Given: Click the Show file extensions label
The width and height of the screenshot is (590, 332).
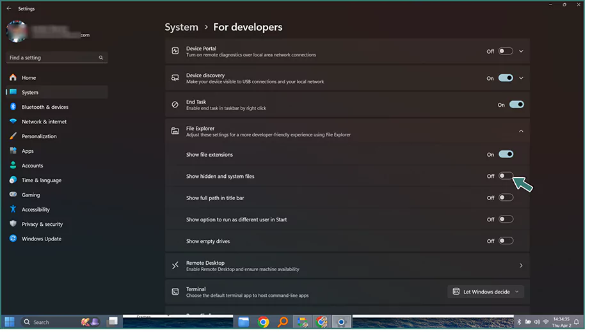Looking at the screenshot, I should coord(211,155).
